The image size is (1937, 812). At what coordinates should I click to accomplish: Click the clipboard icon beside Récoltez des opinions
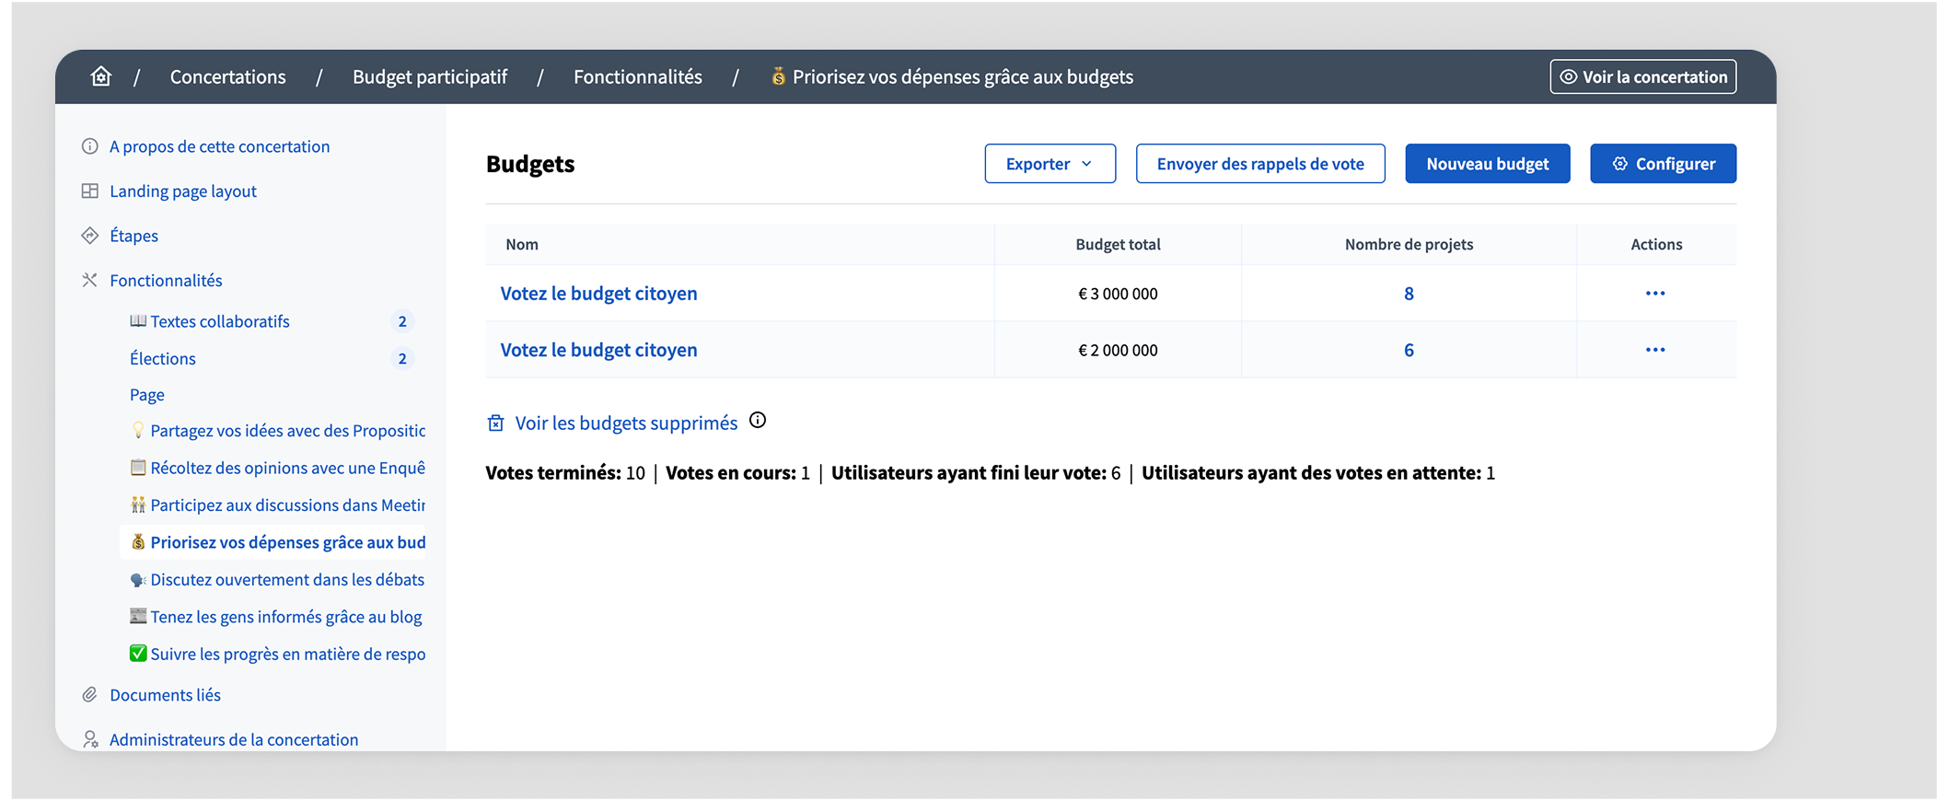point(138,468)
